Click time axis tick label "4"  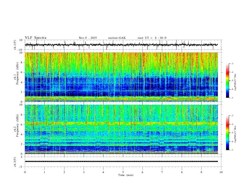[103, 172]
